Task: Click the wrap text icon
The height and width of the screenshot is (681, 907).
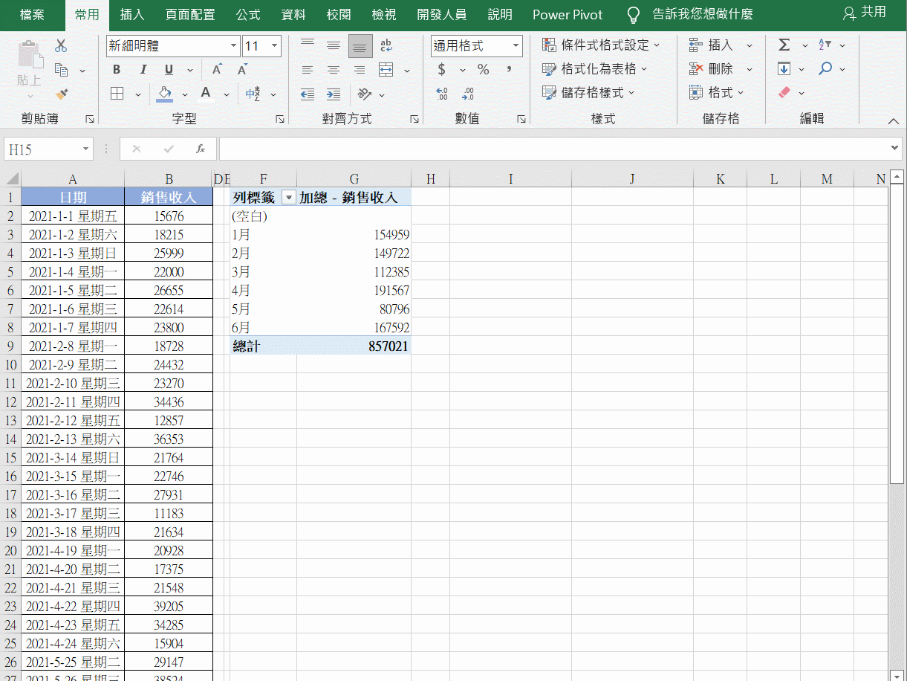Action: [x=386, y=46]
